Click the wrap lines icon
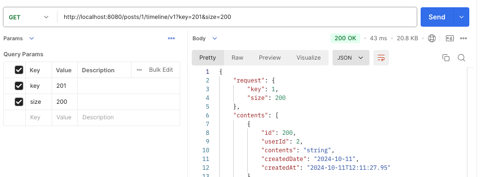Image resolution: width=481 pixels, height=177 pixels. pos(381,58)
